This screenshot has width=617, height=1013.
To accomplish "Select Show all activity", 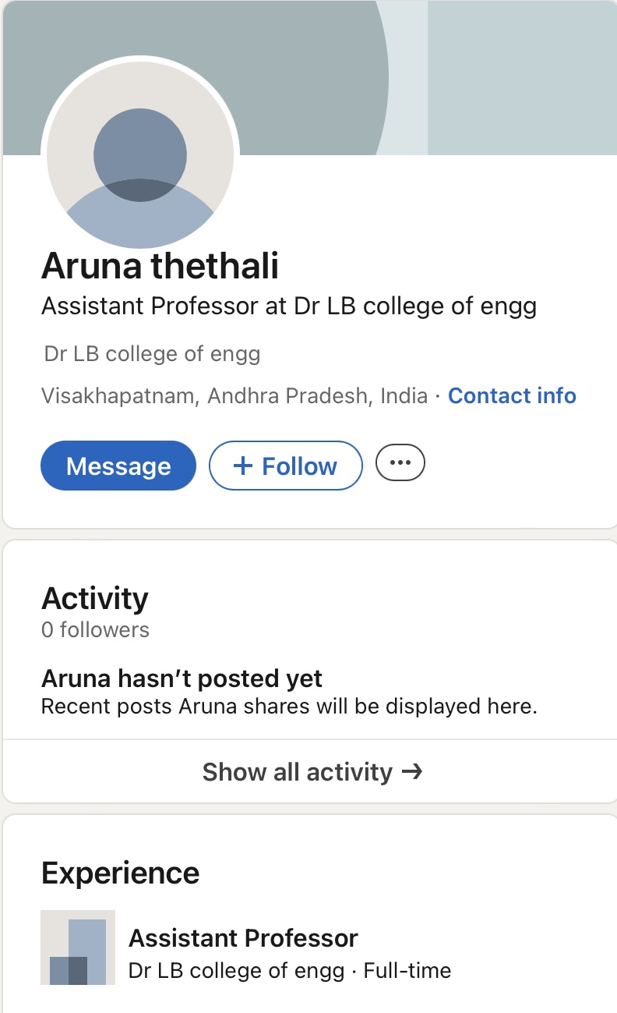I will pos(298,772).
